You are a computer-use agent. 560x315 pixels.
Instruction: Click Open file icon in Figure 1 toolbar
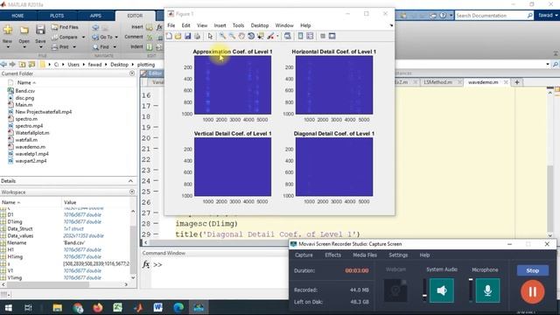(x=178, y=36)
